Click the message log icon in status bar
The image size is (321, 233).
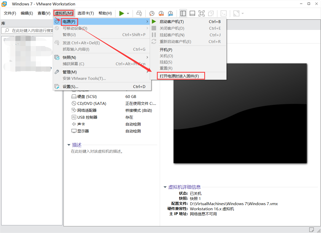312,229
